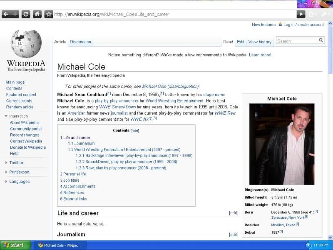Open About Wikipedia link
Viewport: 333px width, 250px height.
24,122
